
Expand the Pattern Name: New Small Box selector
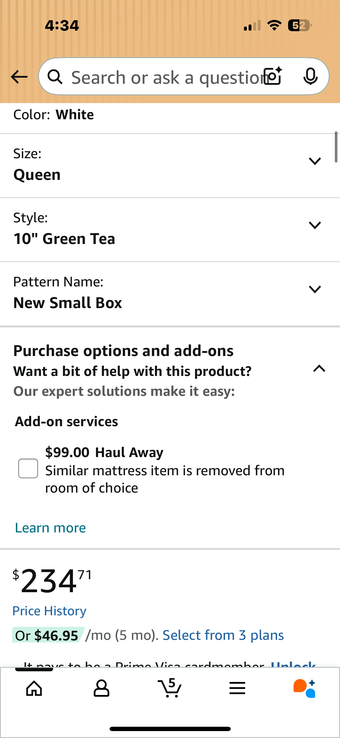tap(315, 289)
